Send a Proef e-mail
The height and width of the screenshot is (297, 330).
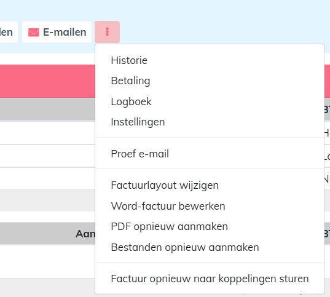click(x=139, y=154)
